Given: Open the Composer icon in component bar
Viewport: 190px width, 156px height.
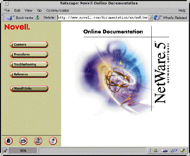Looking at the screenshot, I should coord(182,151).
